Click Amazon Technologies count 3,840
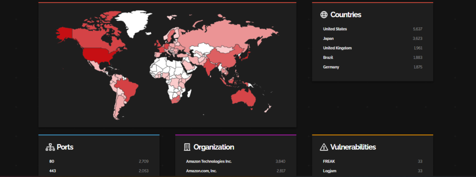Image resolution: width=476 pixels, height=177 pixels. click(x=280, y=162)
